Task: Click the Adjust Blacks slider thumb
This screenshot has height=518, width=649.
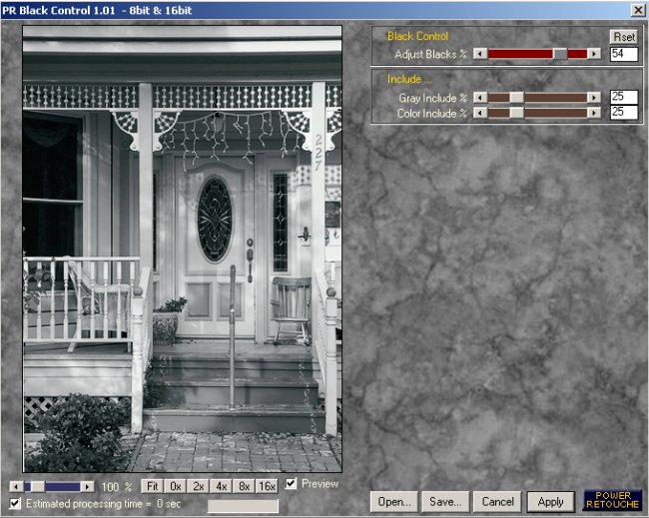Action: tap(560, 54)
